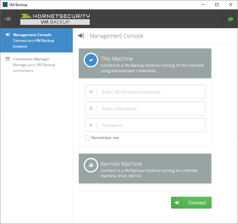Click the VM Backup app icon in title bar

[x=5, y=5]
